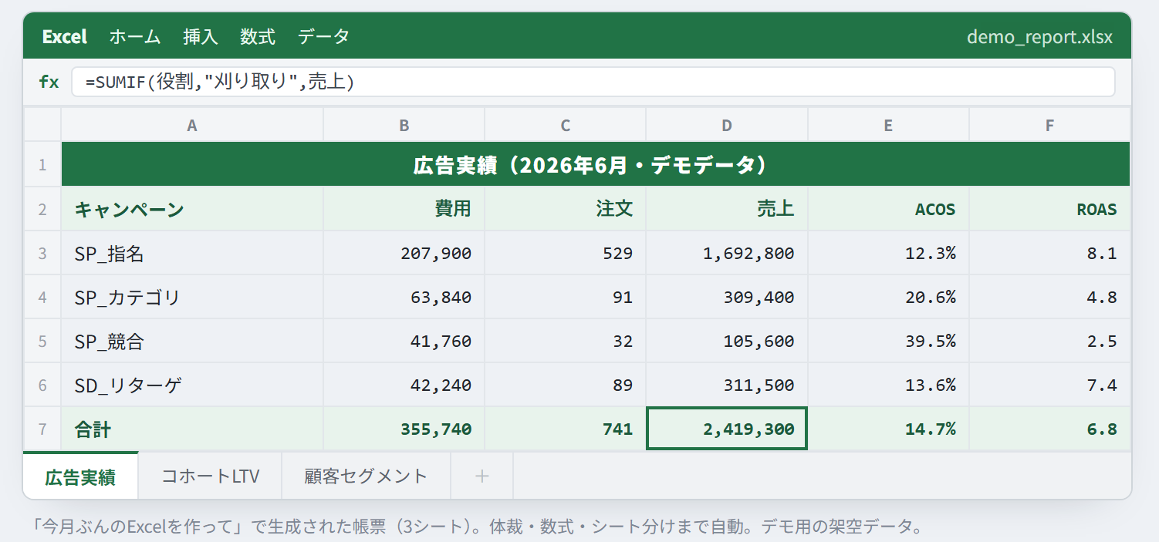Open the ホーム menu
Screen dimensions: 1159x542
[135, 36]
